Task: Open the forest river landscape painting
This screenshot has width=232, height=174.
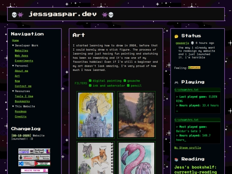Action: 137,115
